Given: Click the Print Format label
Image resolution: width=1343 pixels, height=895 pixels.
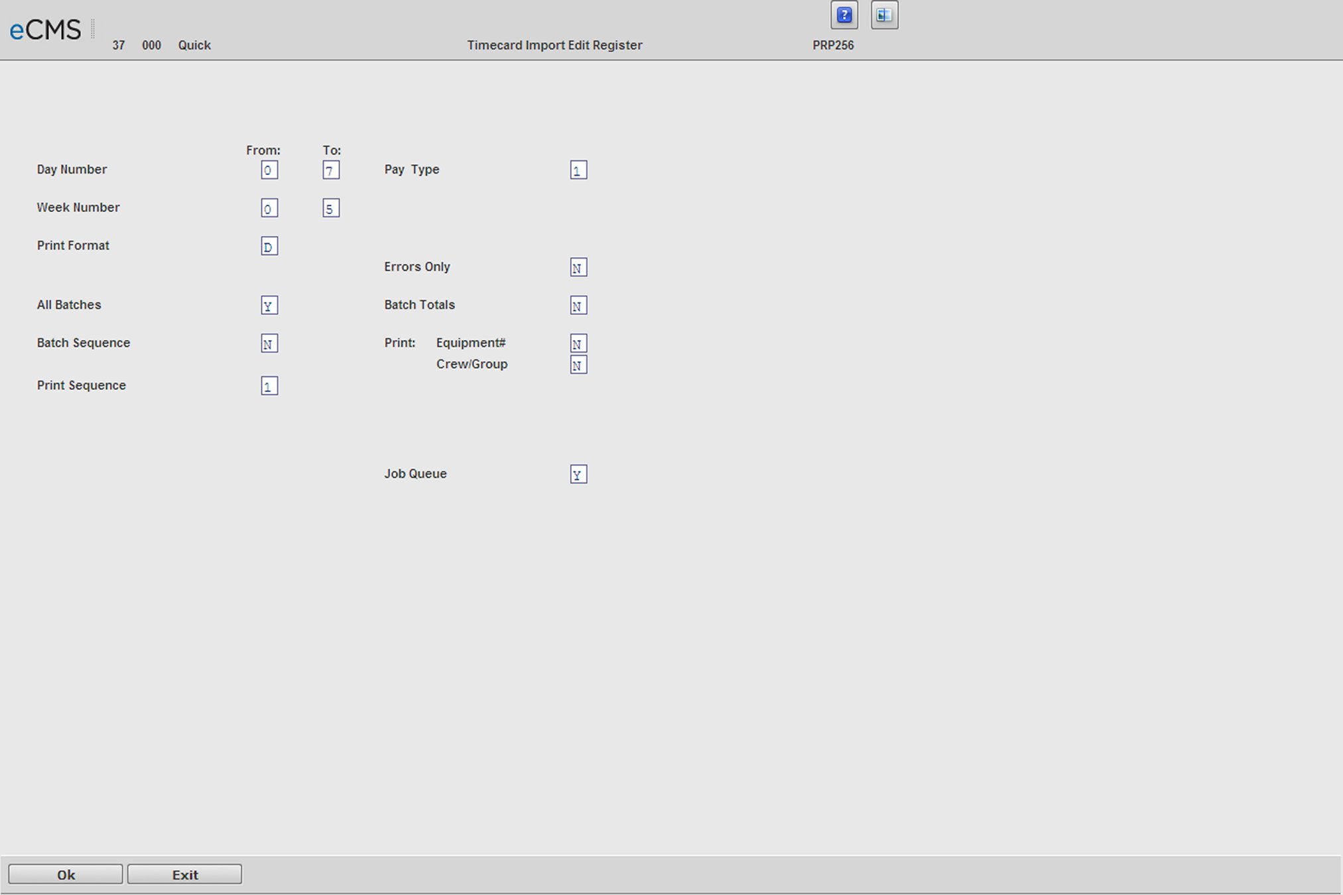Looking at the screenshot, I should click(73, 245).
